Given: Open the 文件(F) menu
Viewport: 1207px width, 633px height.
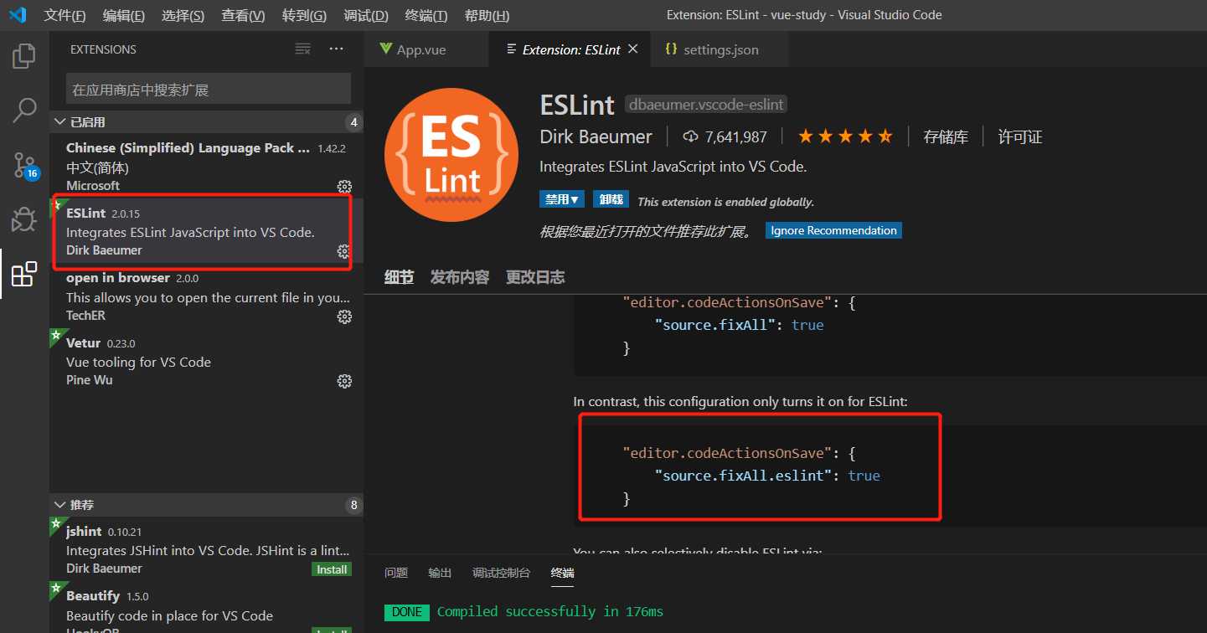Looking at the screenshot, I should click(x=65, y=15).
